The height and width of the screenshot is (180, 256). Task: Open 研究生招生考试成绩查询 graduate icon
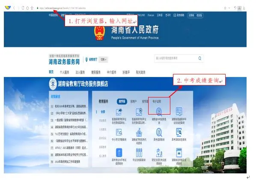[x=159, y=153]
